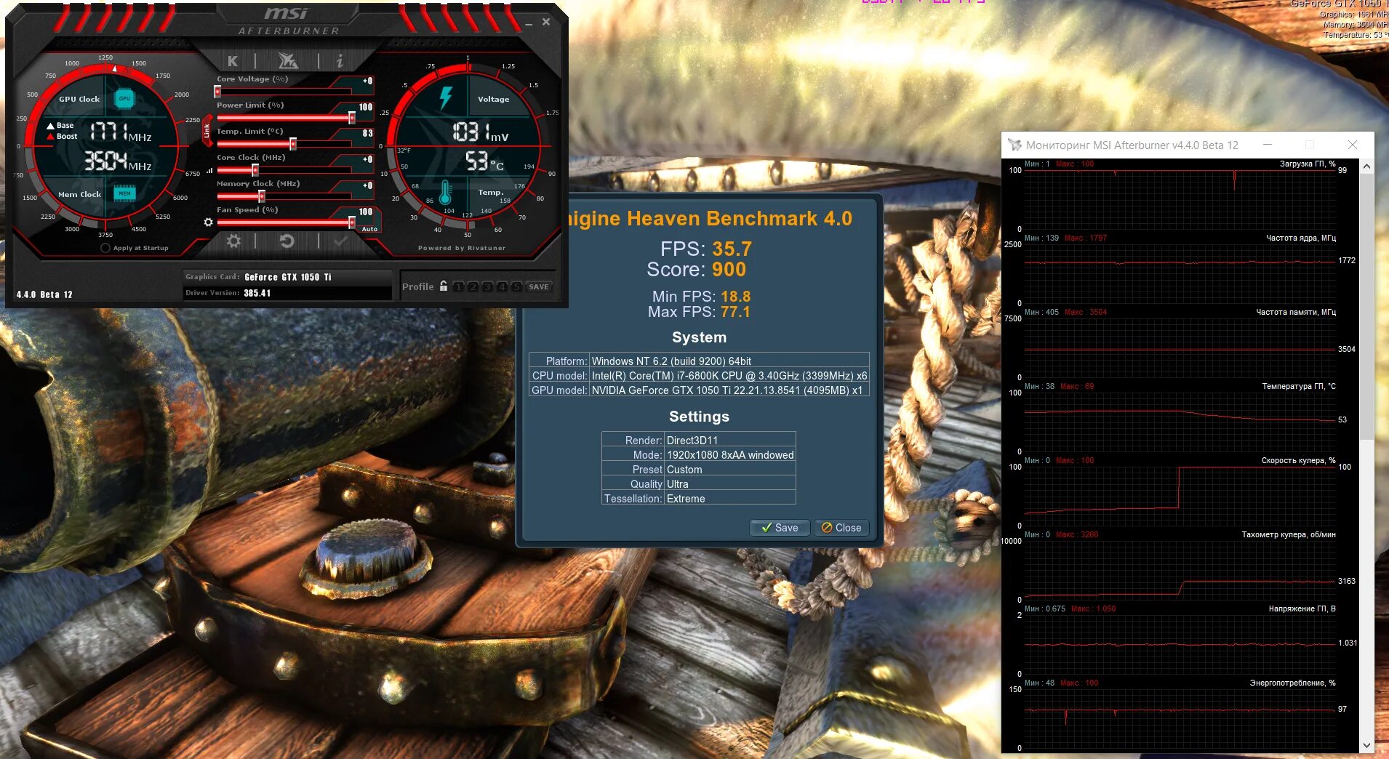Click the cyan GPU chip icon
This screenshot has width=1389, height=759.
(x=124, y=98)
